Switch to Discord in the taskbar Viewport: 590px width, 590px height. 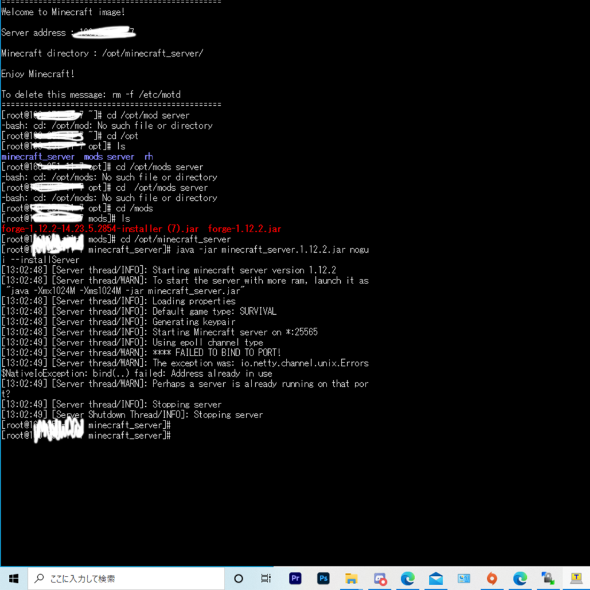(x=380, y=578)
